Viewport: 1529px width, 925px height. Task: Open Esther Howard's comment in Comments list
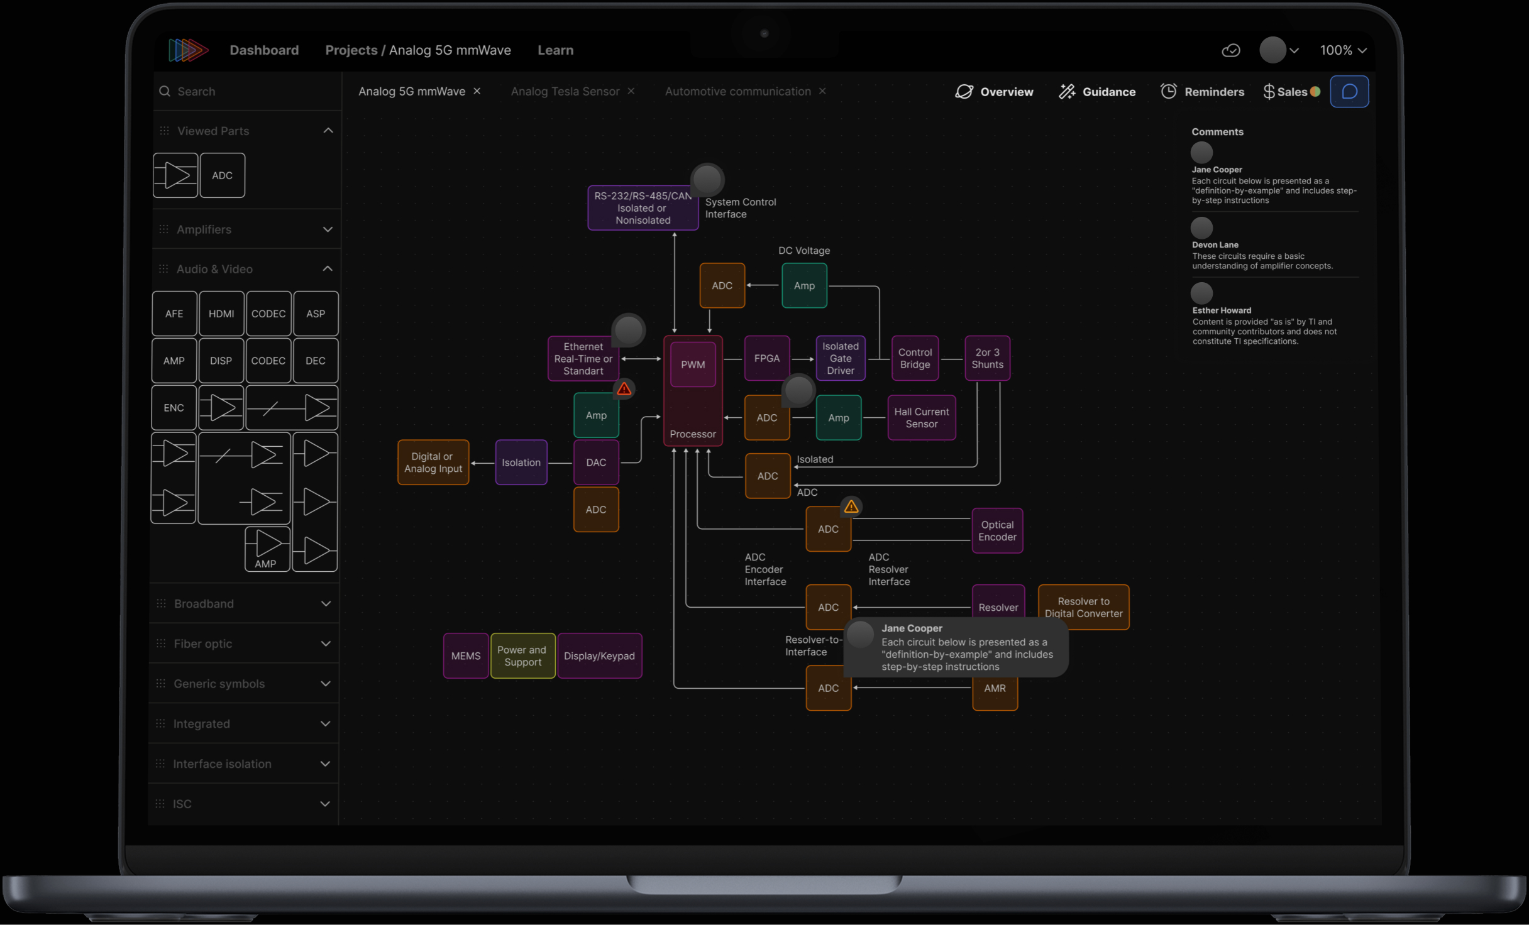(1274, 315)
